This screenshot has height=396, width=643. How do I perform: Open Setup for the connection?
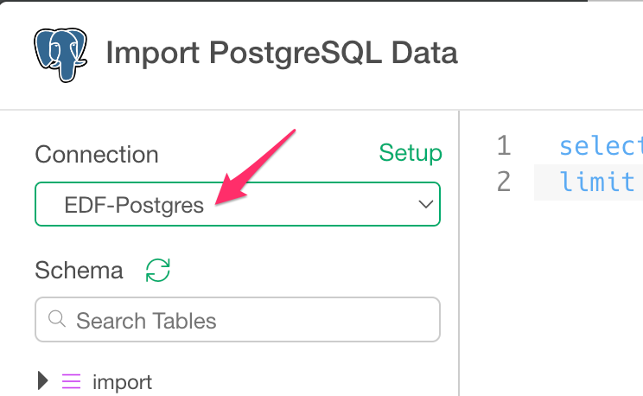411,153
